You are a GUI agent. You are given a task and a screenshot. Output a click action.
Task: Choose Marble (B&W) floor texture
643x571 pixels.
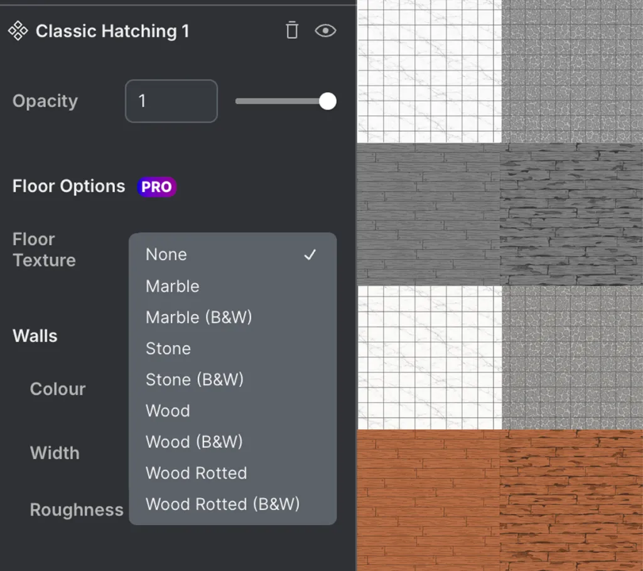(198, 317)
